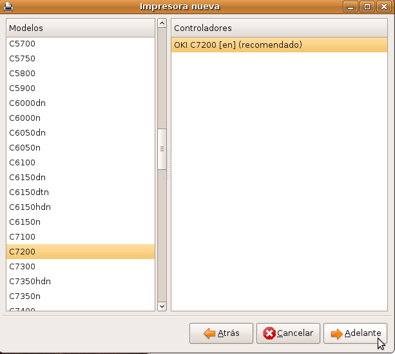Viewport: 395px width, 354px height.
Task: Select the OKI C7200 [en] (recomendado) driver
Action: (279, 45)
